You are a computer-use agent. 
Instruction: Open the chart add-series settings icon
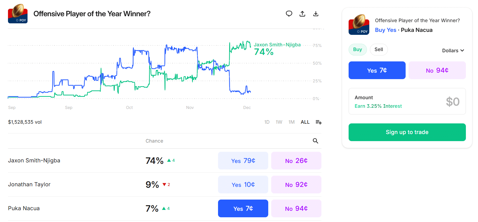point(318,122)
